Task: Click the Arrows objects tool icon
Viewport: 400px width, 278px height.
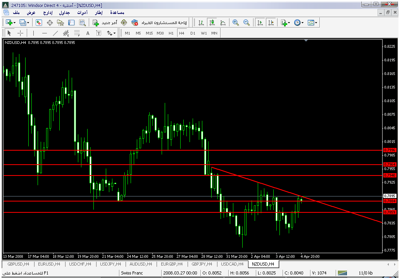Action: point(109,33)
